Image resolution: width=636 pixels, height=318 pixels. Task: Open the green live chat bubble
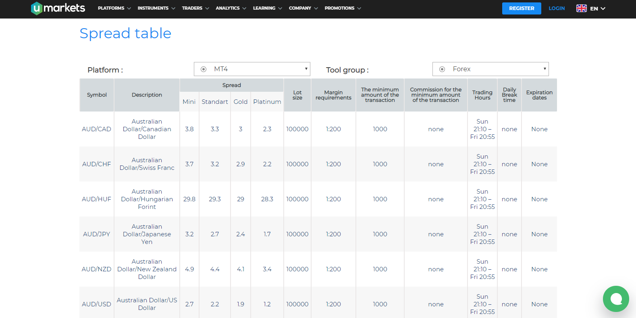tap(616, 299)
